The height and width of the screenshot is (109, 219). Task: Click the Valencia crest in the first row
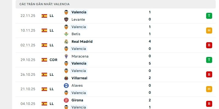coord(66,12)
